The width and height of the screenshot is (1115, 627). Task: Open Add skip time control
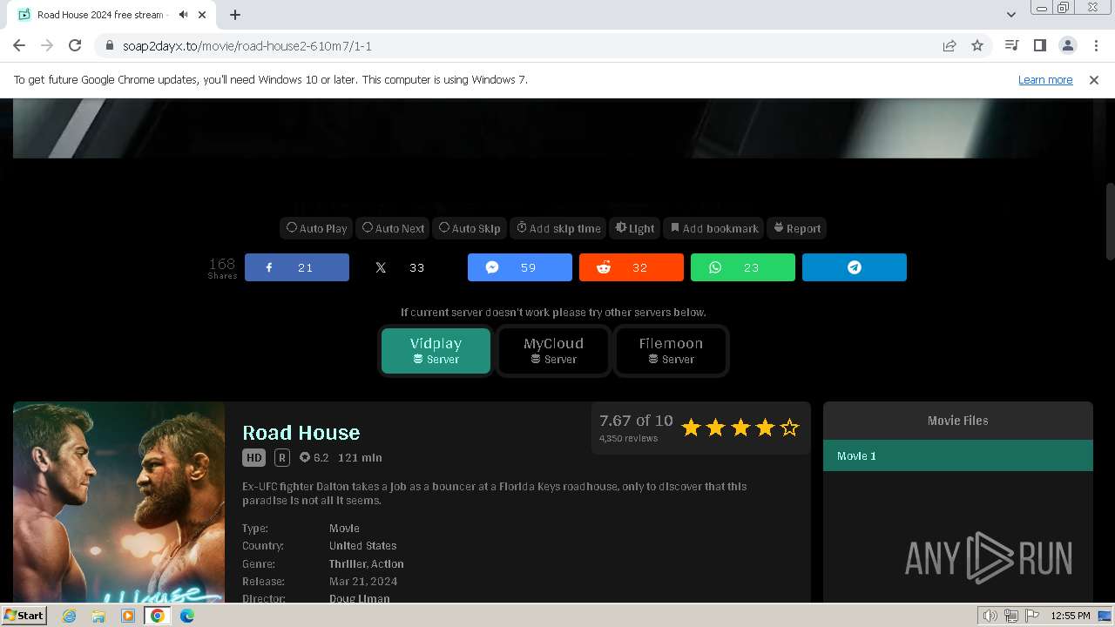click(x=558, y=228)
